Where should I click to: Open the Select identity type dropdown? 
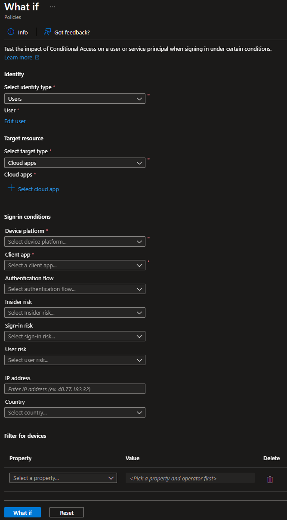click(75, 99)
